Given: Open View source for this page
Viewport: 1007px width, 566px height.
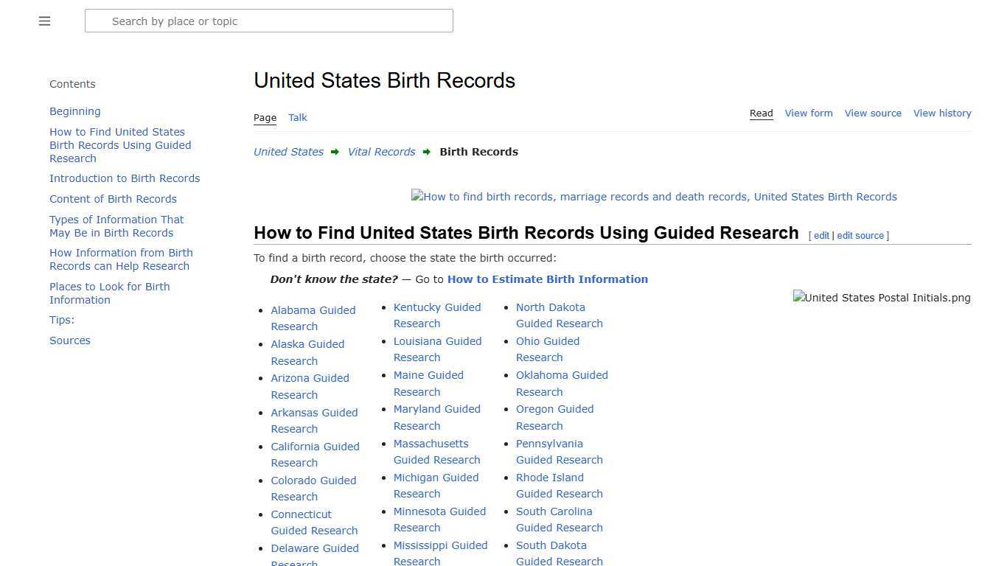Looking at the screenshot, I should (x=873, y=113).
